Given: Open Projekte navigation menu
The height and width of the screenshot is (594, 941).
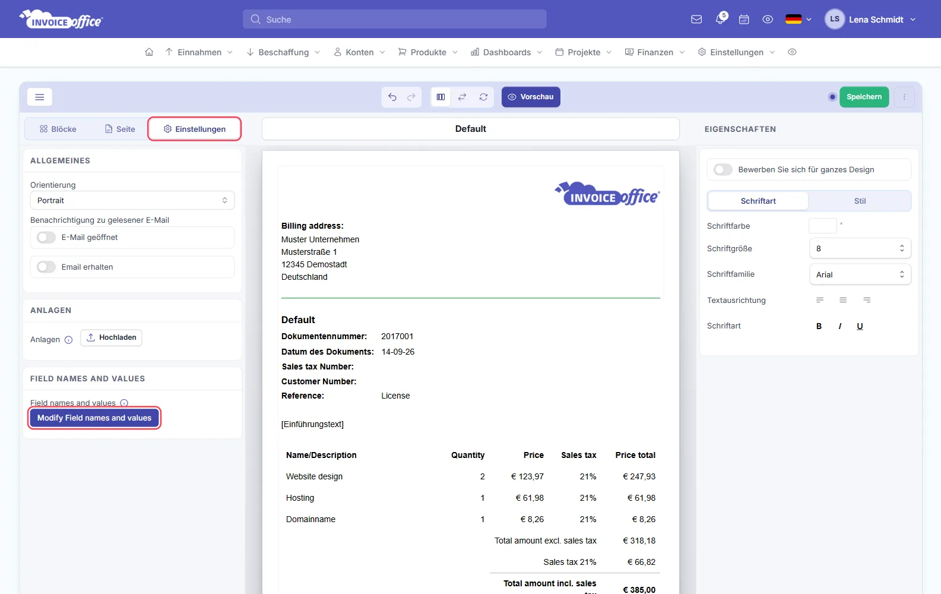Looking at the screenshot, I should tap(584, 52).
